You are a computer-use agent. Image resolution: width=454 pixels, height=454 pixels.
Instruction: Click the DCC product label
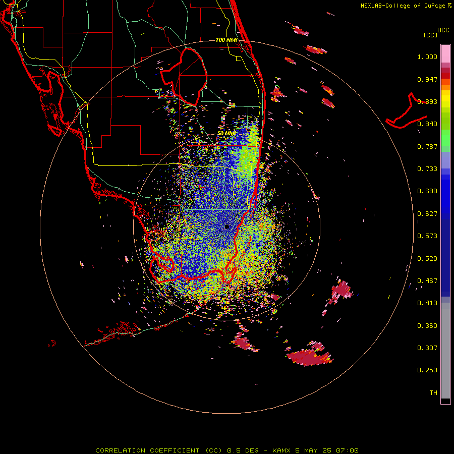pyautogui.click(x=443, y=30)
